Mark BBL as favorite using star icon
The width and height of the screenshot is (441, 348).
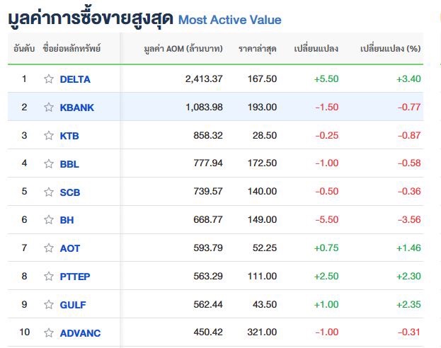pos(49,163)
